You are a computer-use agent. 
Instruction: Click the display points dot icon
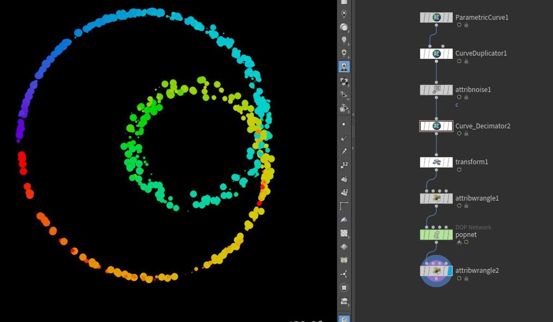pyautogui.click(x=344, y=124)
